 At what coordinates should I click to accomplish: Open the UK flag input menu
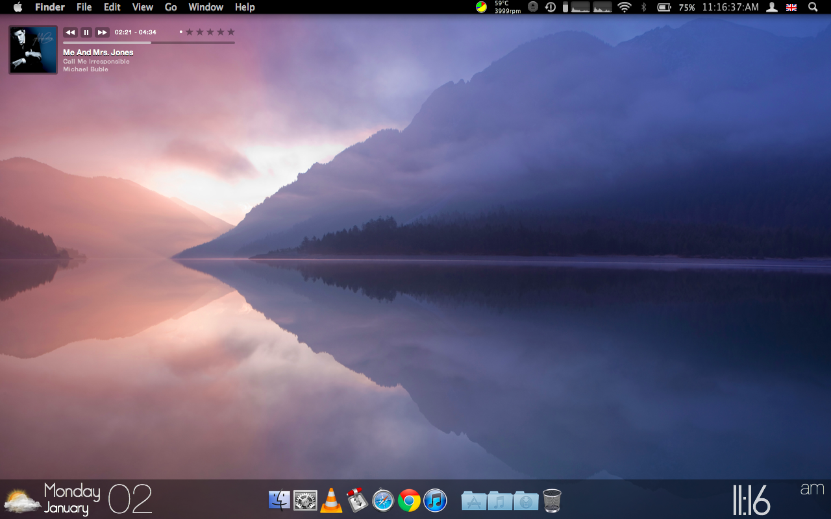coord(791,7)
